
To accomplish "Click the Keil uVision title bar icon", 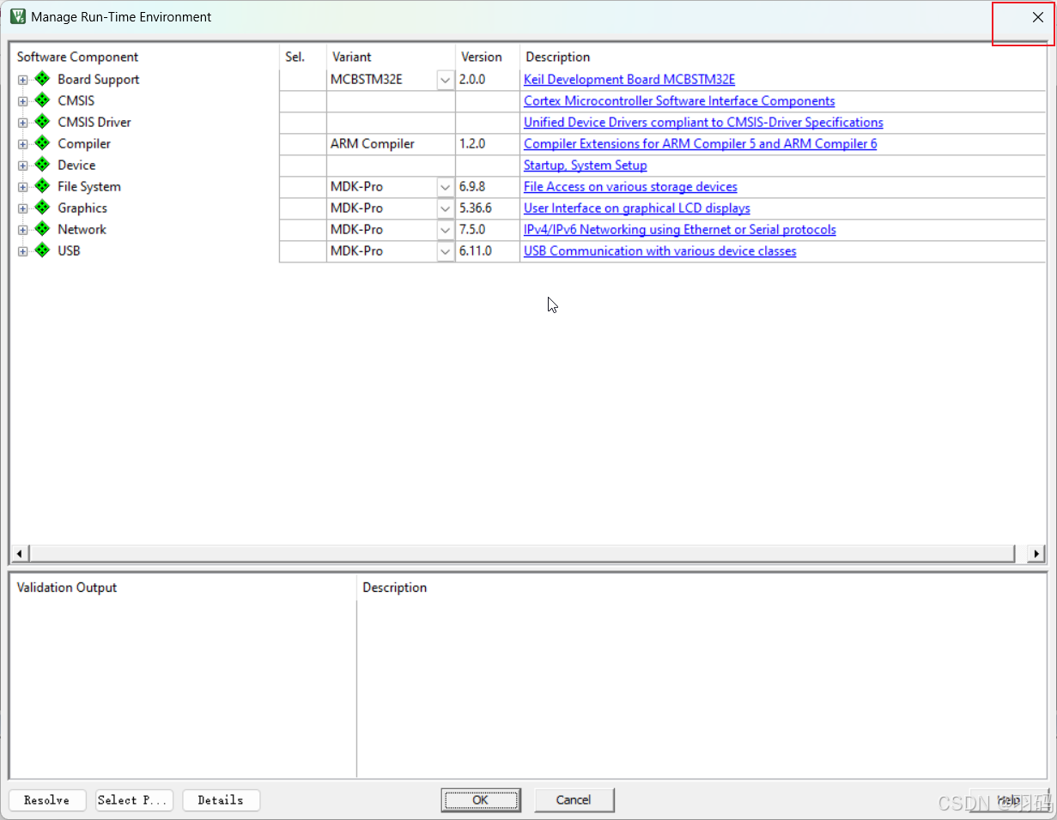I will click(17, 16).
